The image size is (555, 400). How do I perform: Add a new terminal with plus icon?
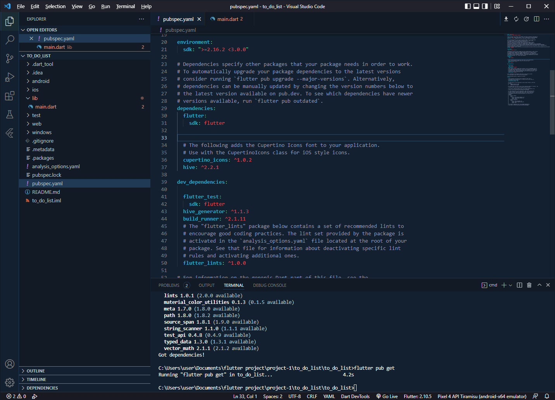point(504,285)
